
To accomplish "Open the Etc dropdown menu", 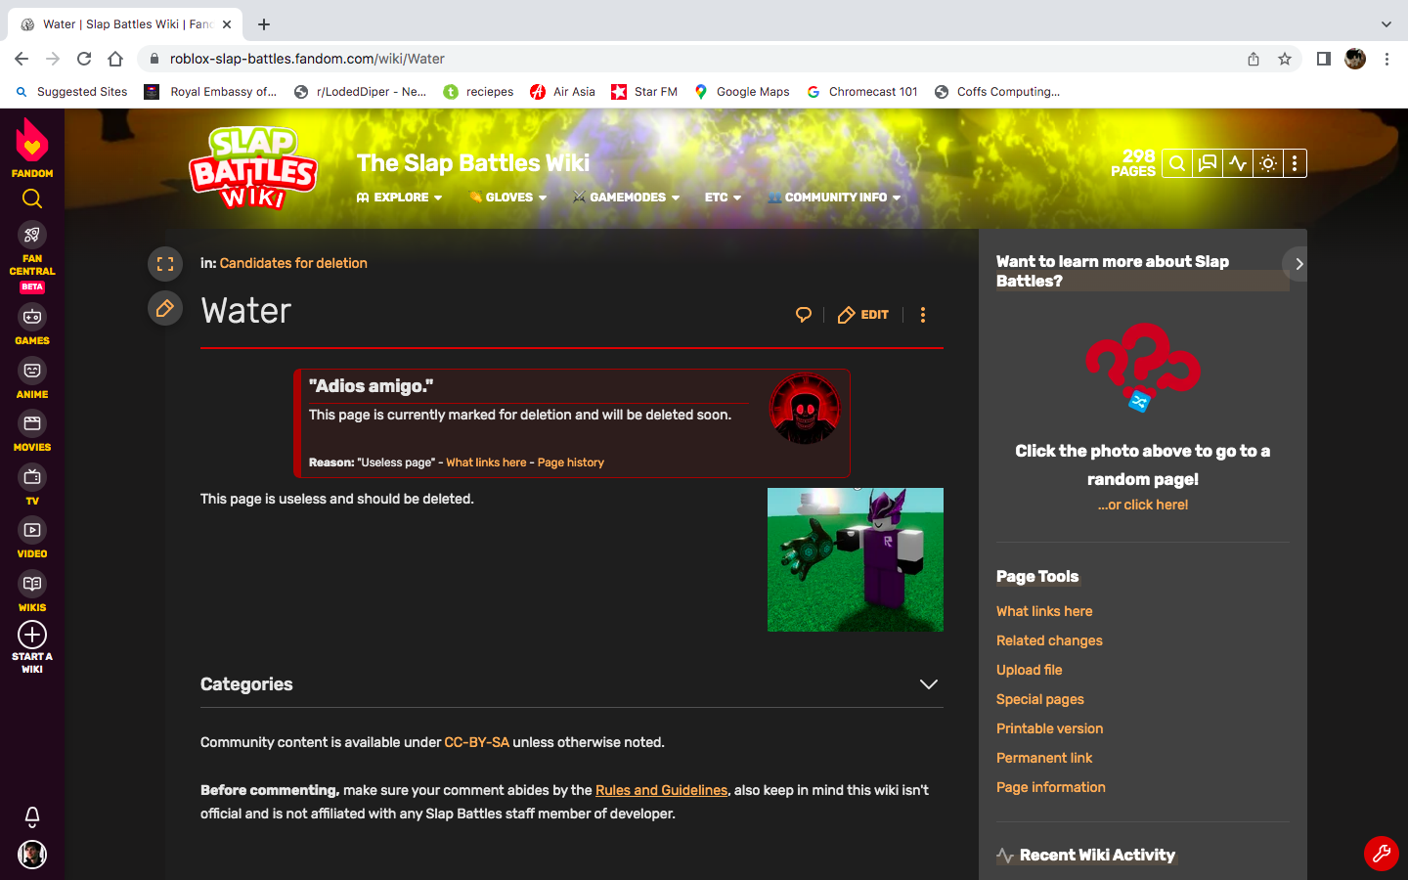I will [724, 198].
